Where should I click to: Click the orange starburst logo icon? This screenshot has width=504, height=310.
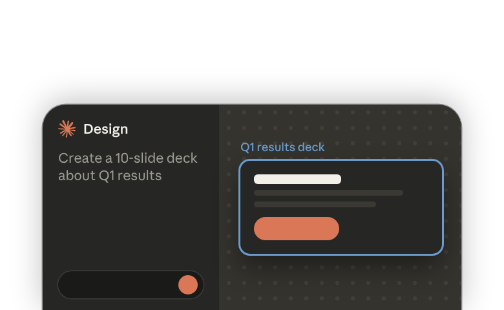67,129
